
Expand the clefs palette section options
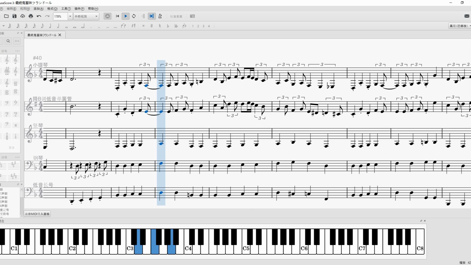click(x=17, y=51)
